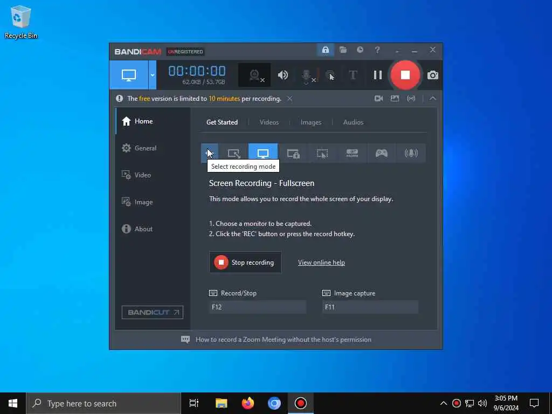
Task: Switch to the Get Started tab
Action: [x=222, y=122]
